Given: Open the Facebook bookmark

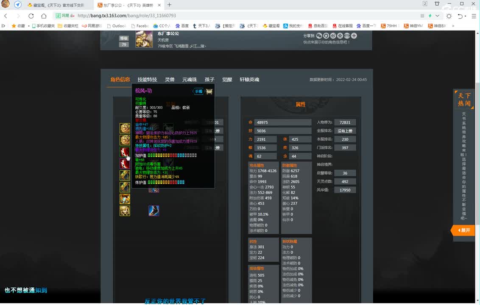Looking at the screenshot, I should pos(140,26).
